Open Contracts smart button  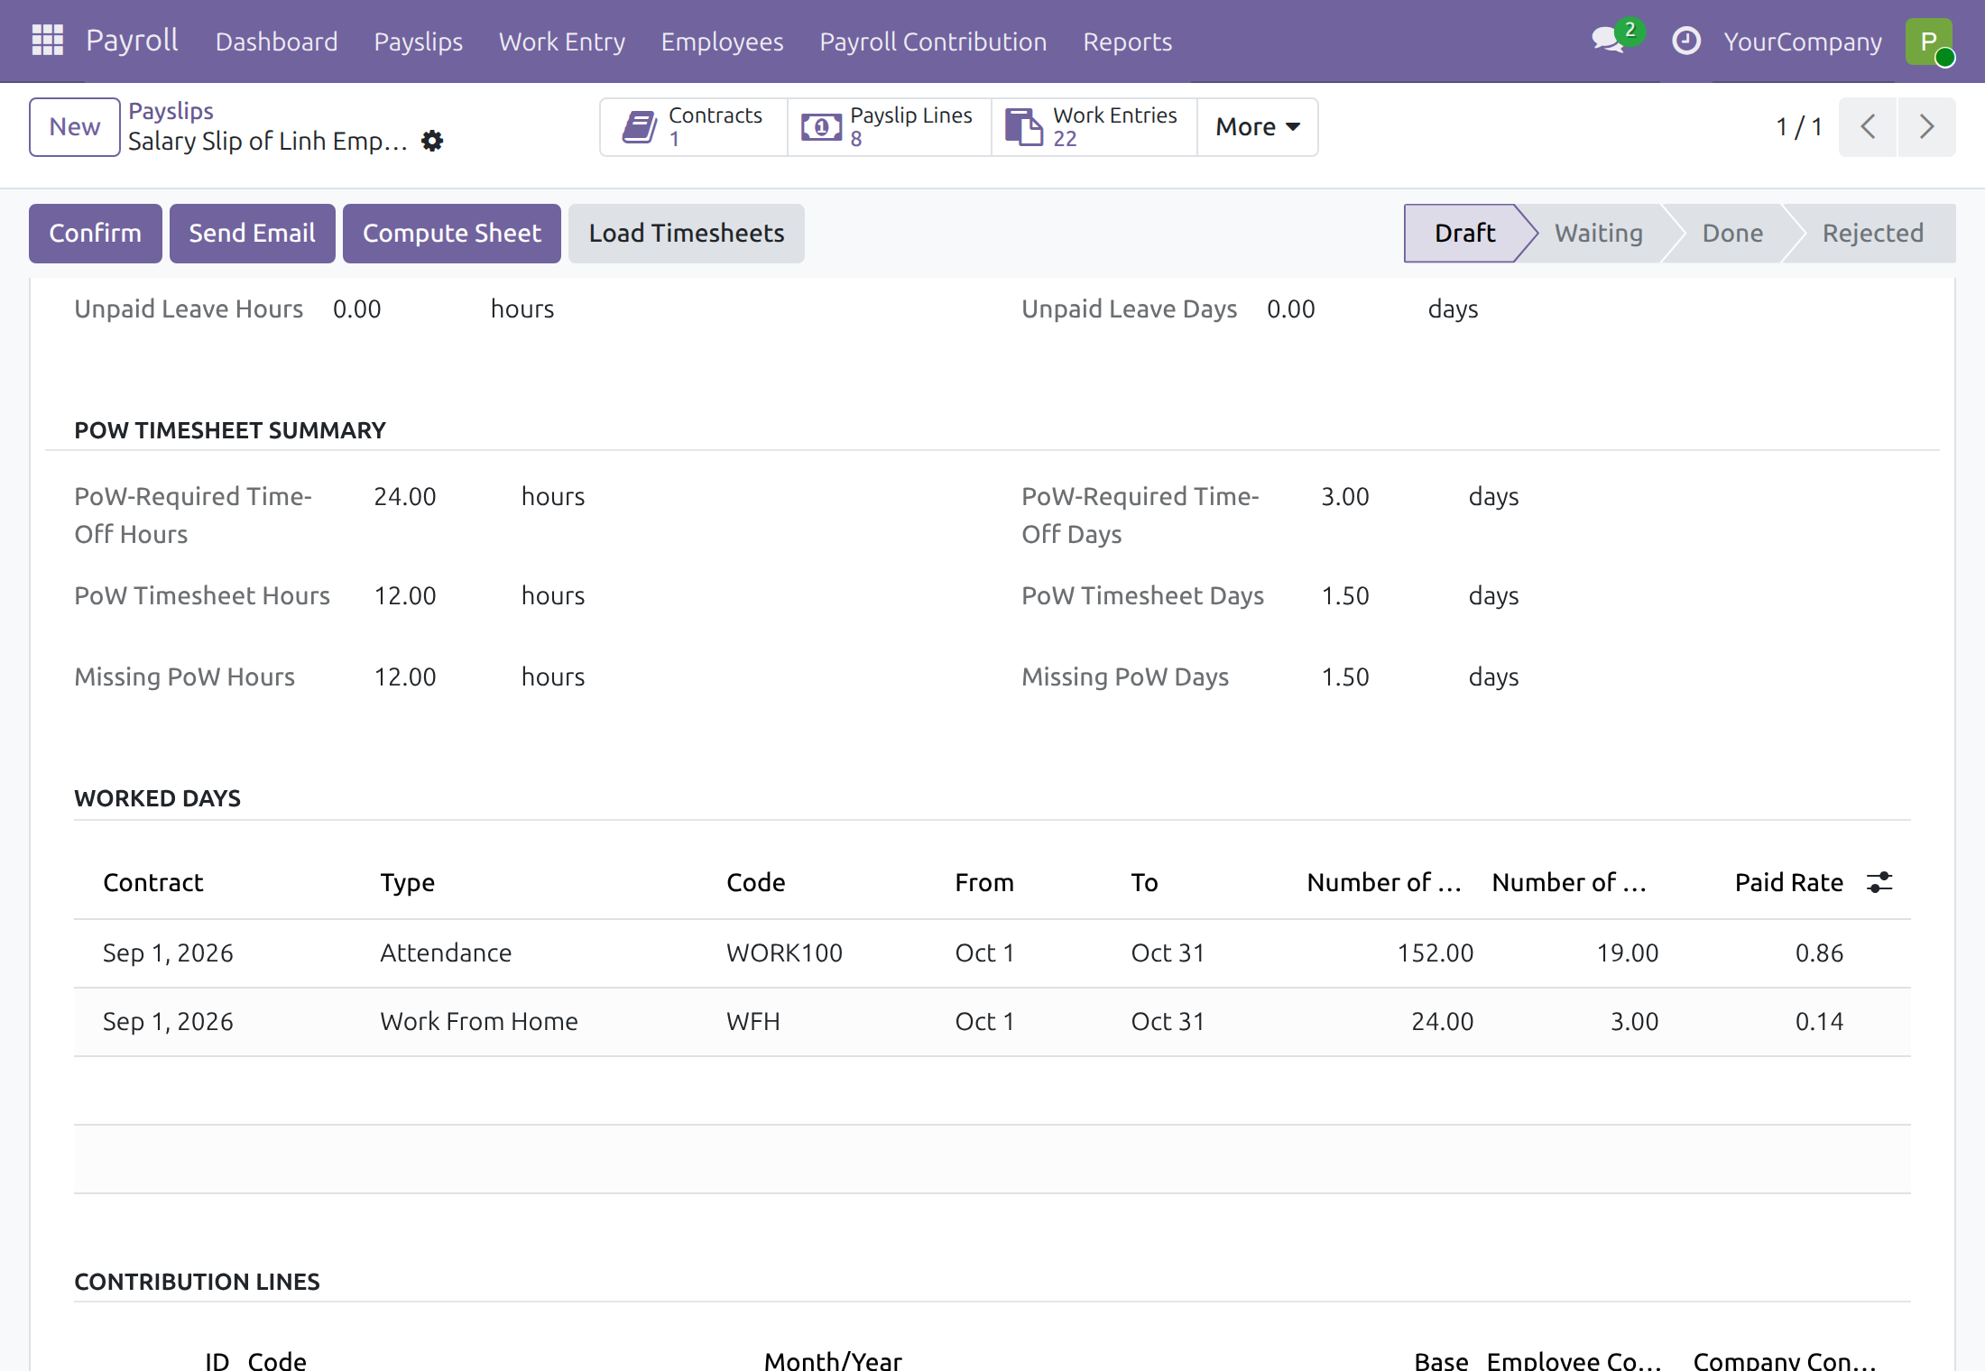[694, 127]
